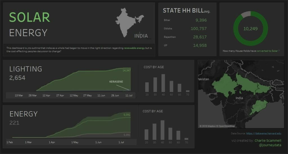The image size is (288, 154).
Task: Click the green 5,091 label atop Energy chart
Action: [127, 115]
